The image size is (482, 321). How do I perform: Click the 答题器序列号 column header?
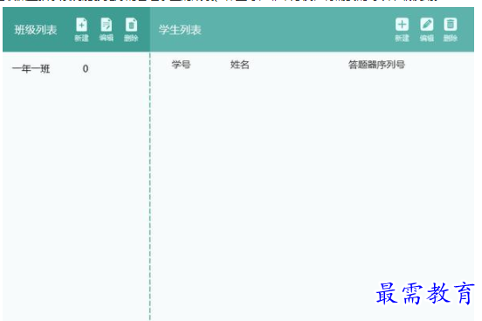[x=376, y=65]
